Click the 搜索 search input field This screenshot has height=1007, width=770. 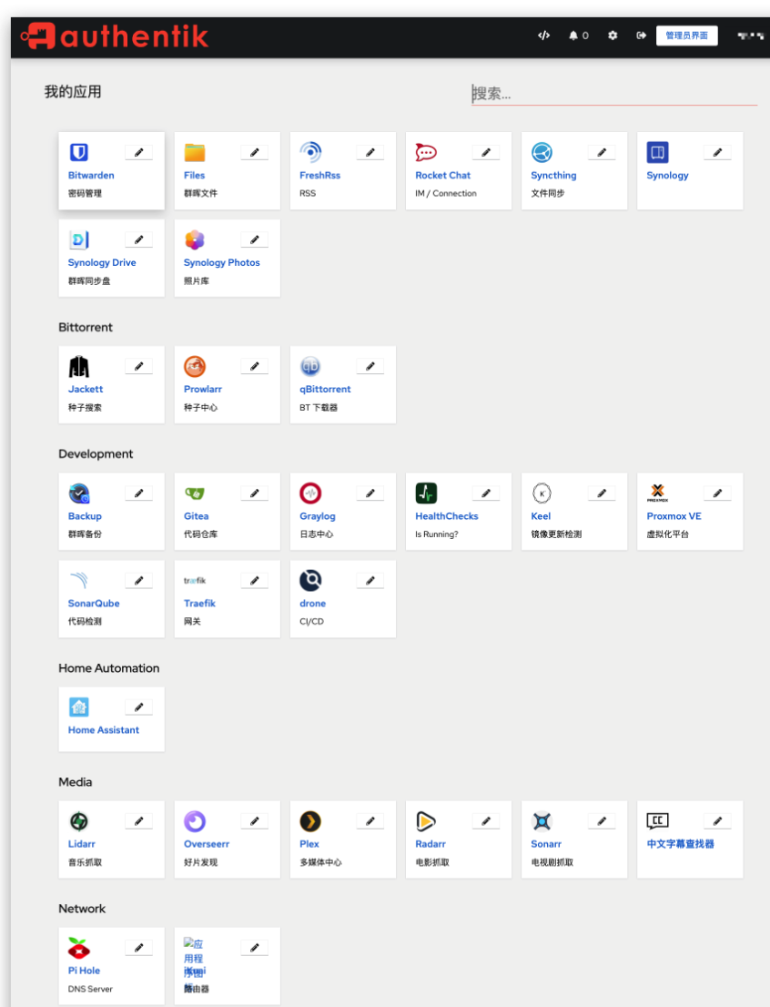613,94
